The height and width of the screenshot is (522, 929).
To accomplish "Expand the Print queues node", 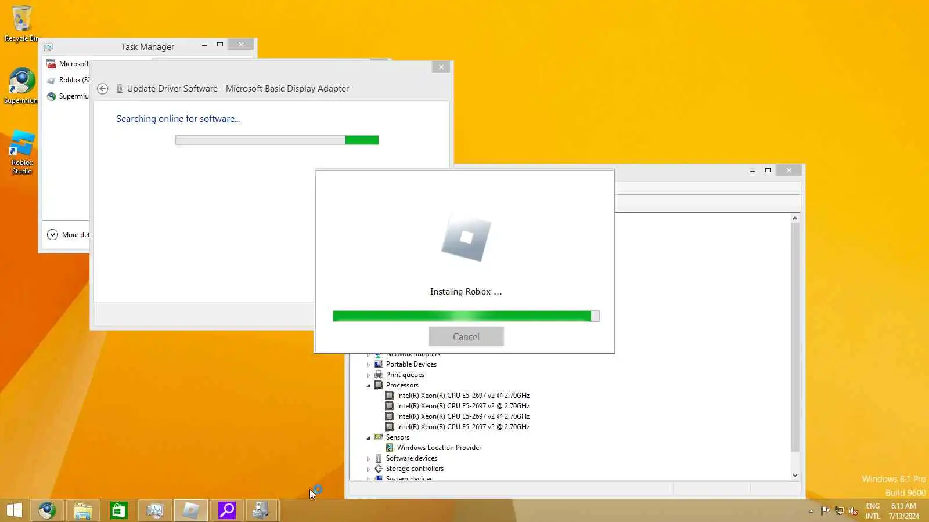I will (x=368, y=375).
